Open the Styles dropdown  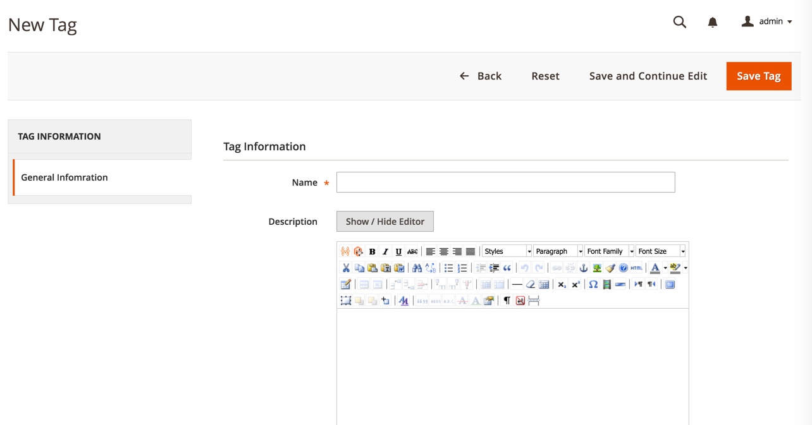pyautogui.click(x=507, y=251)
